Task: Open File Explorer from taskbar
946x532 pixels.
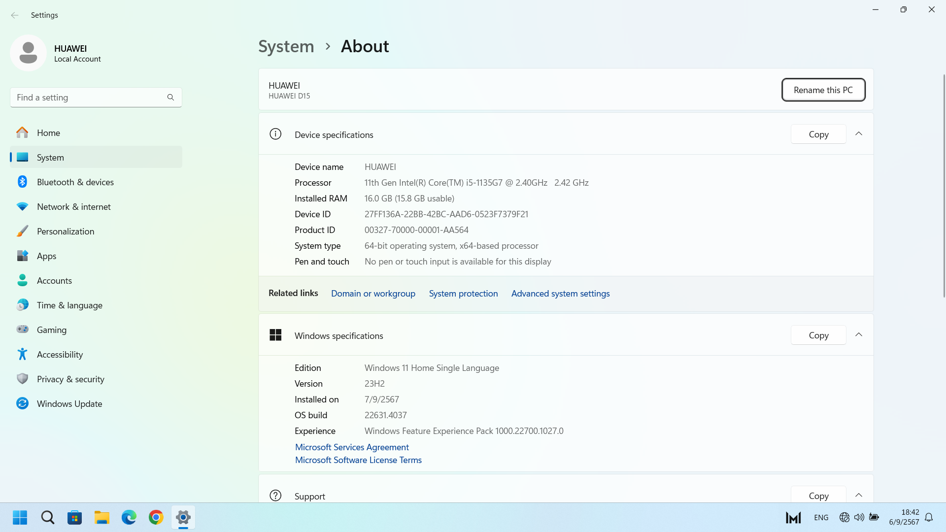Action: point(102,517)
